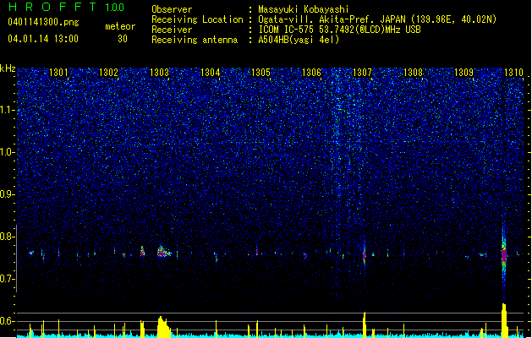Select the observer name Masayuki Kobayashi
This screenshot has width=532, height=338.
click(304, 9)
